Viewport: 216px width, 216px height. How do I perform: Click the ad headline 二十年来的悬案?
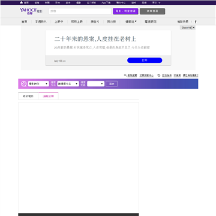click(x=95, y=39)
